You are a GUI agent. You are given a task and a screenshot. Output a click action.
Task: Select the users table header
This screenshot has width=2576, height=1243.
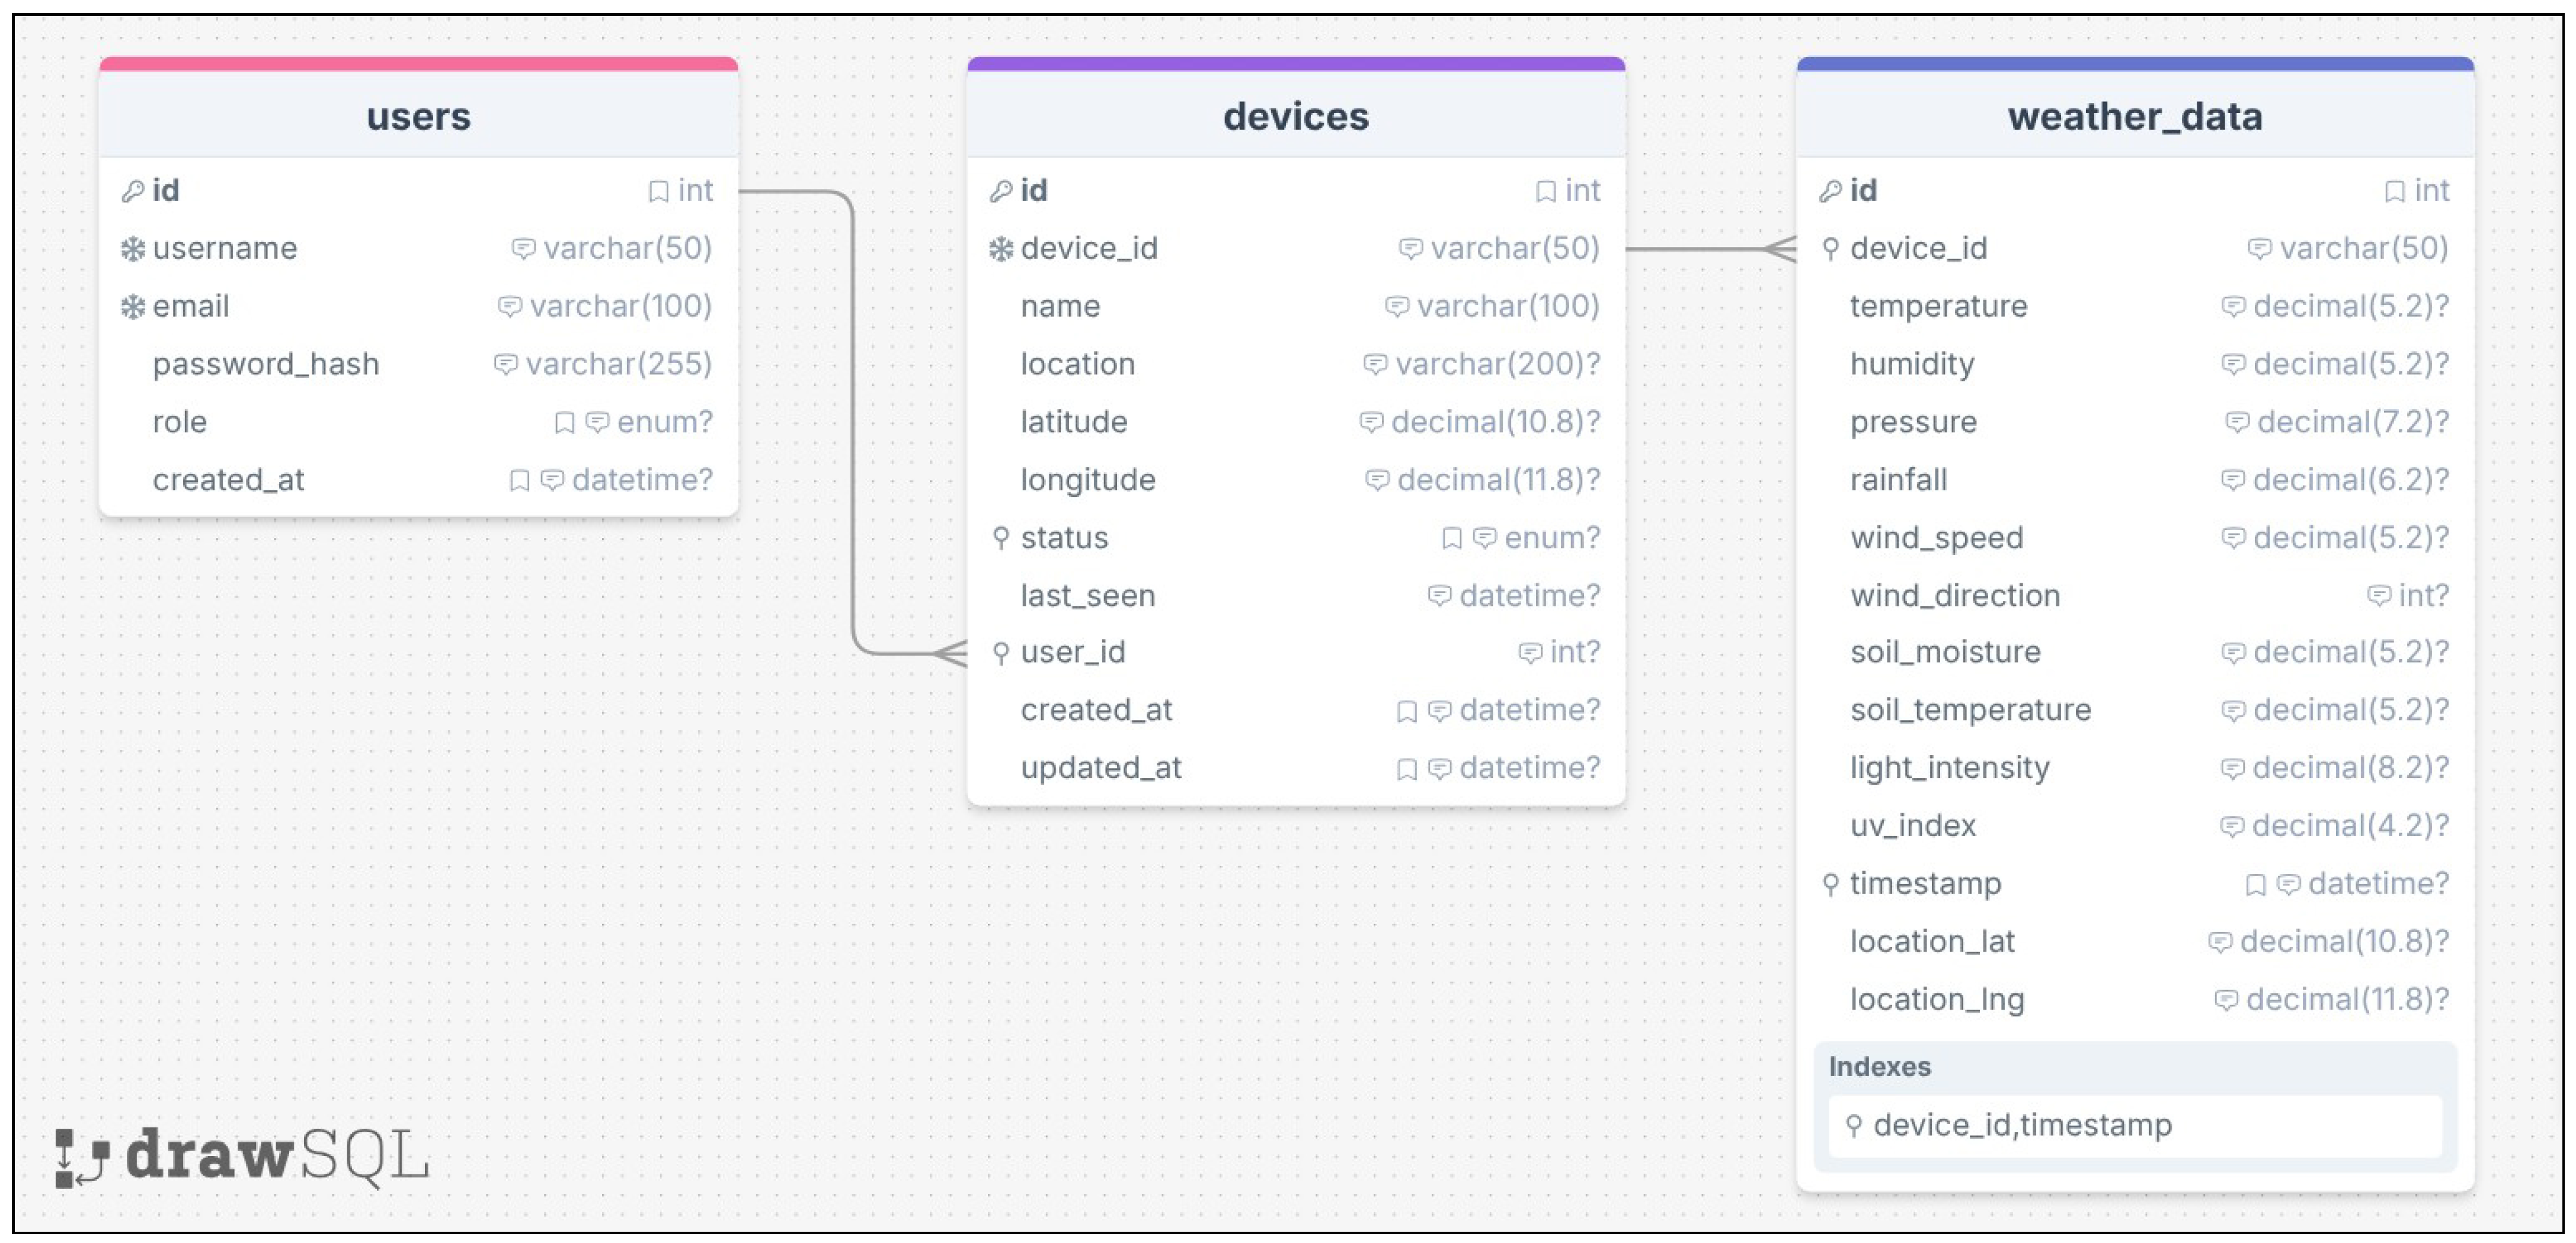point(418,116)
